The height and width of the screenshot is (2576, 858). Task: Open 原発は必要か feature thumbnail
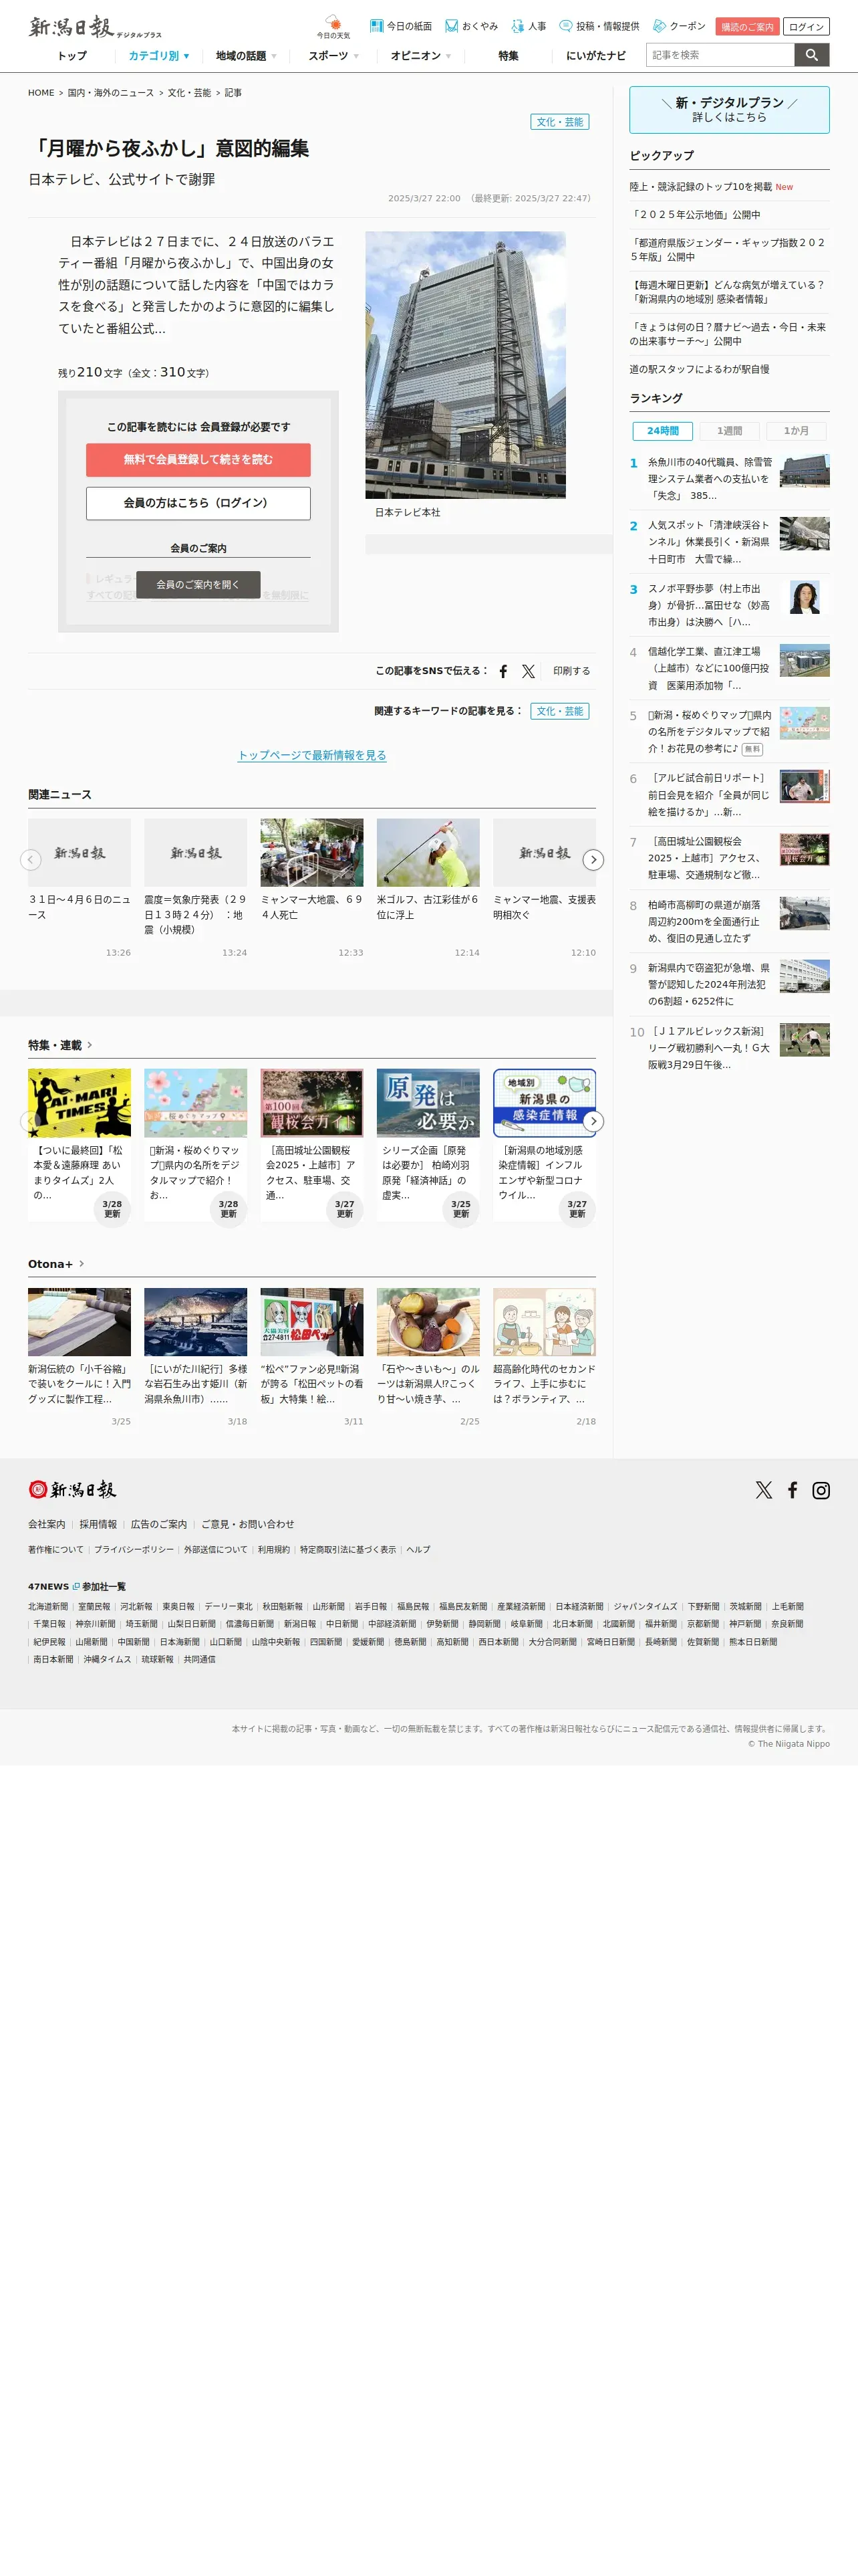click(x=428, y=1103)
